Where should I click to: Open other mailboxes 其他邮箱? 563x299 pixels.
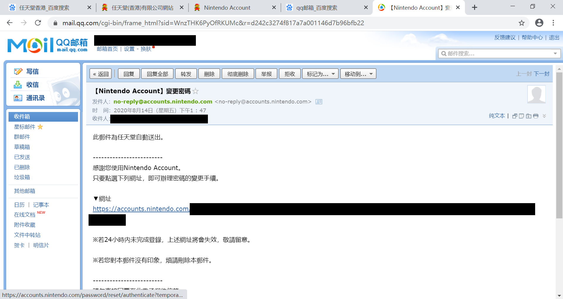coord(25,191)
